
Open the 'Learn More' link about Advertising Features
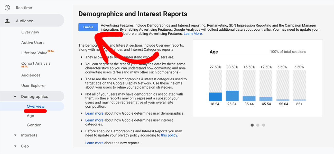[193, 33]
